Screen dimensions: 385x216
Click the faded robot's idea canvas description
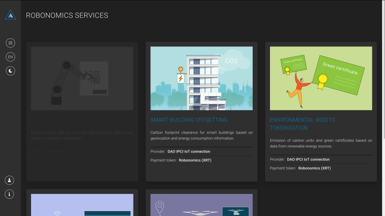tap(82, 135)
